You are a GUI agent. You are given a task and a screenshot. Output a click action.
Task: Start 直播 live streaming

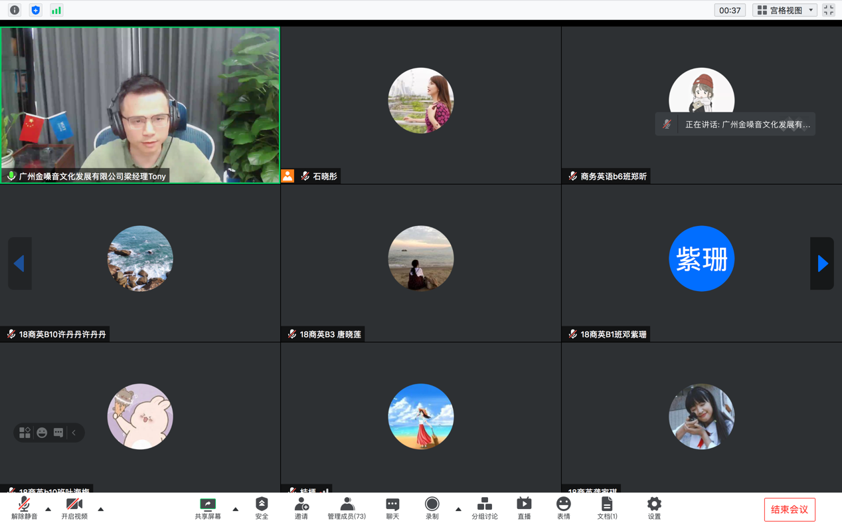(524, 508)
